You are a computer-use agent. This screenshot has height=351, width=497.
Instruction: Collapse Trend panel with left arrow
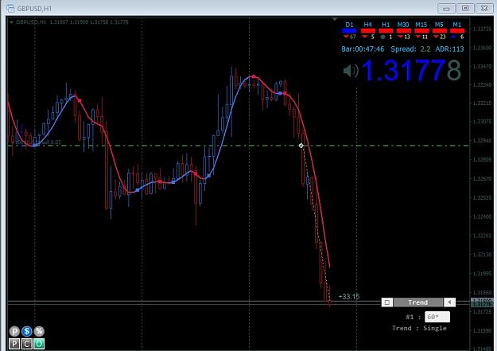pyautogui.click(x=449, y=302)
